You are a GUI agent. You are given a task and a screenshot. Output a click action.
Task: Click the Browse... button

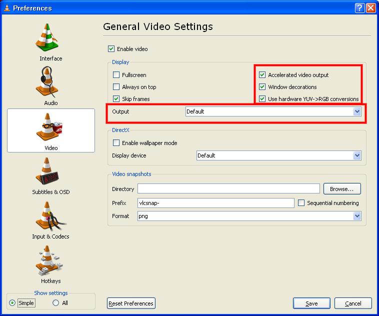pos(342,189)
